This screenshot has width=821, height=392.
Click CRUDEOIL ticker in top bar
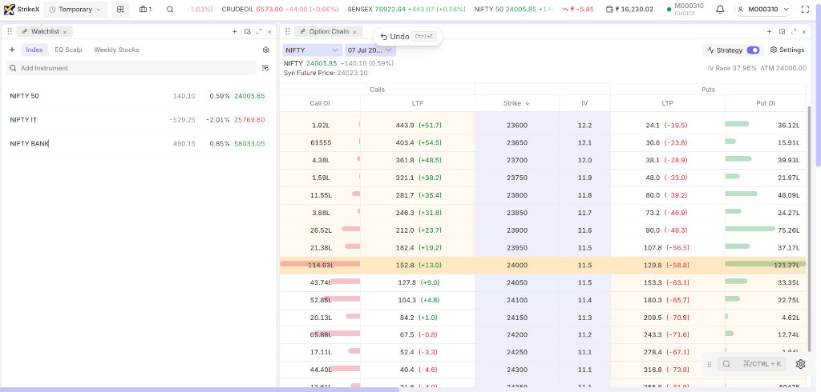click(279, 10)
